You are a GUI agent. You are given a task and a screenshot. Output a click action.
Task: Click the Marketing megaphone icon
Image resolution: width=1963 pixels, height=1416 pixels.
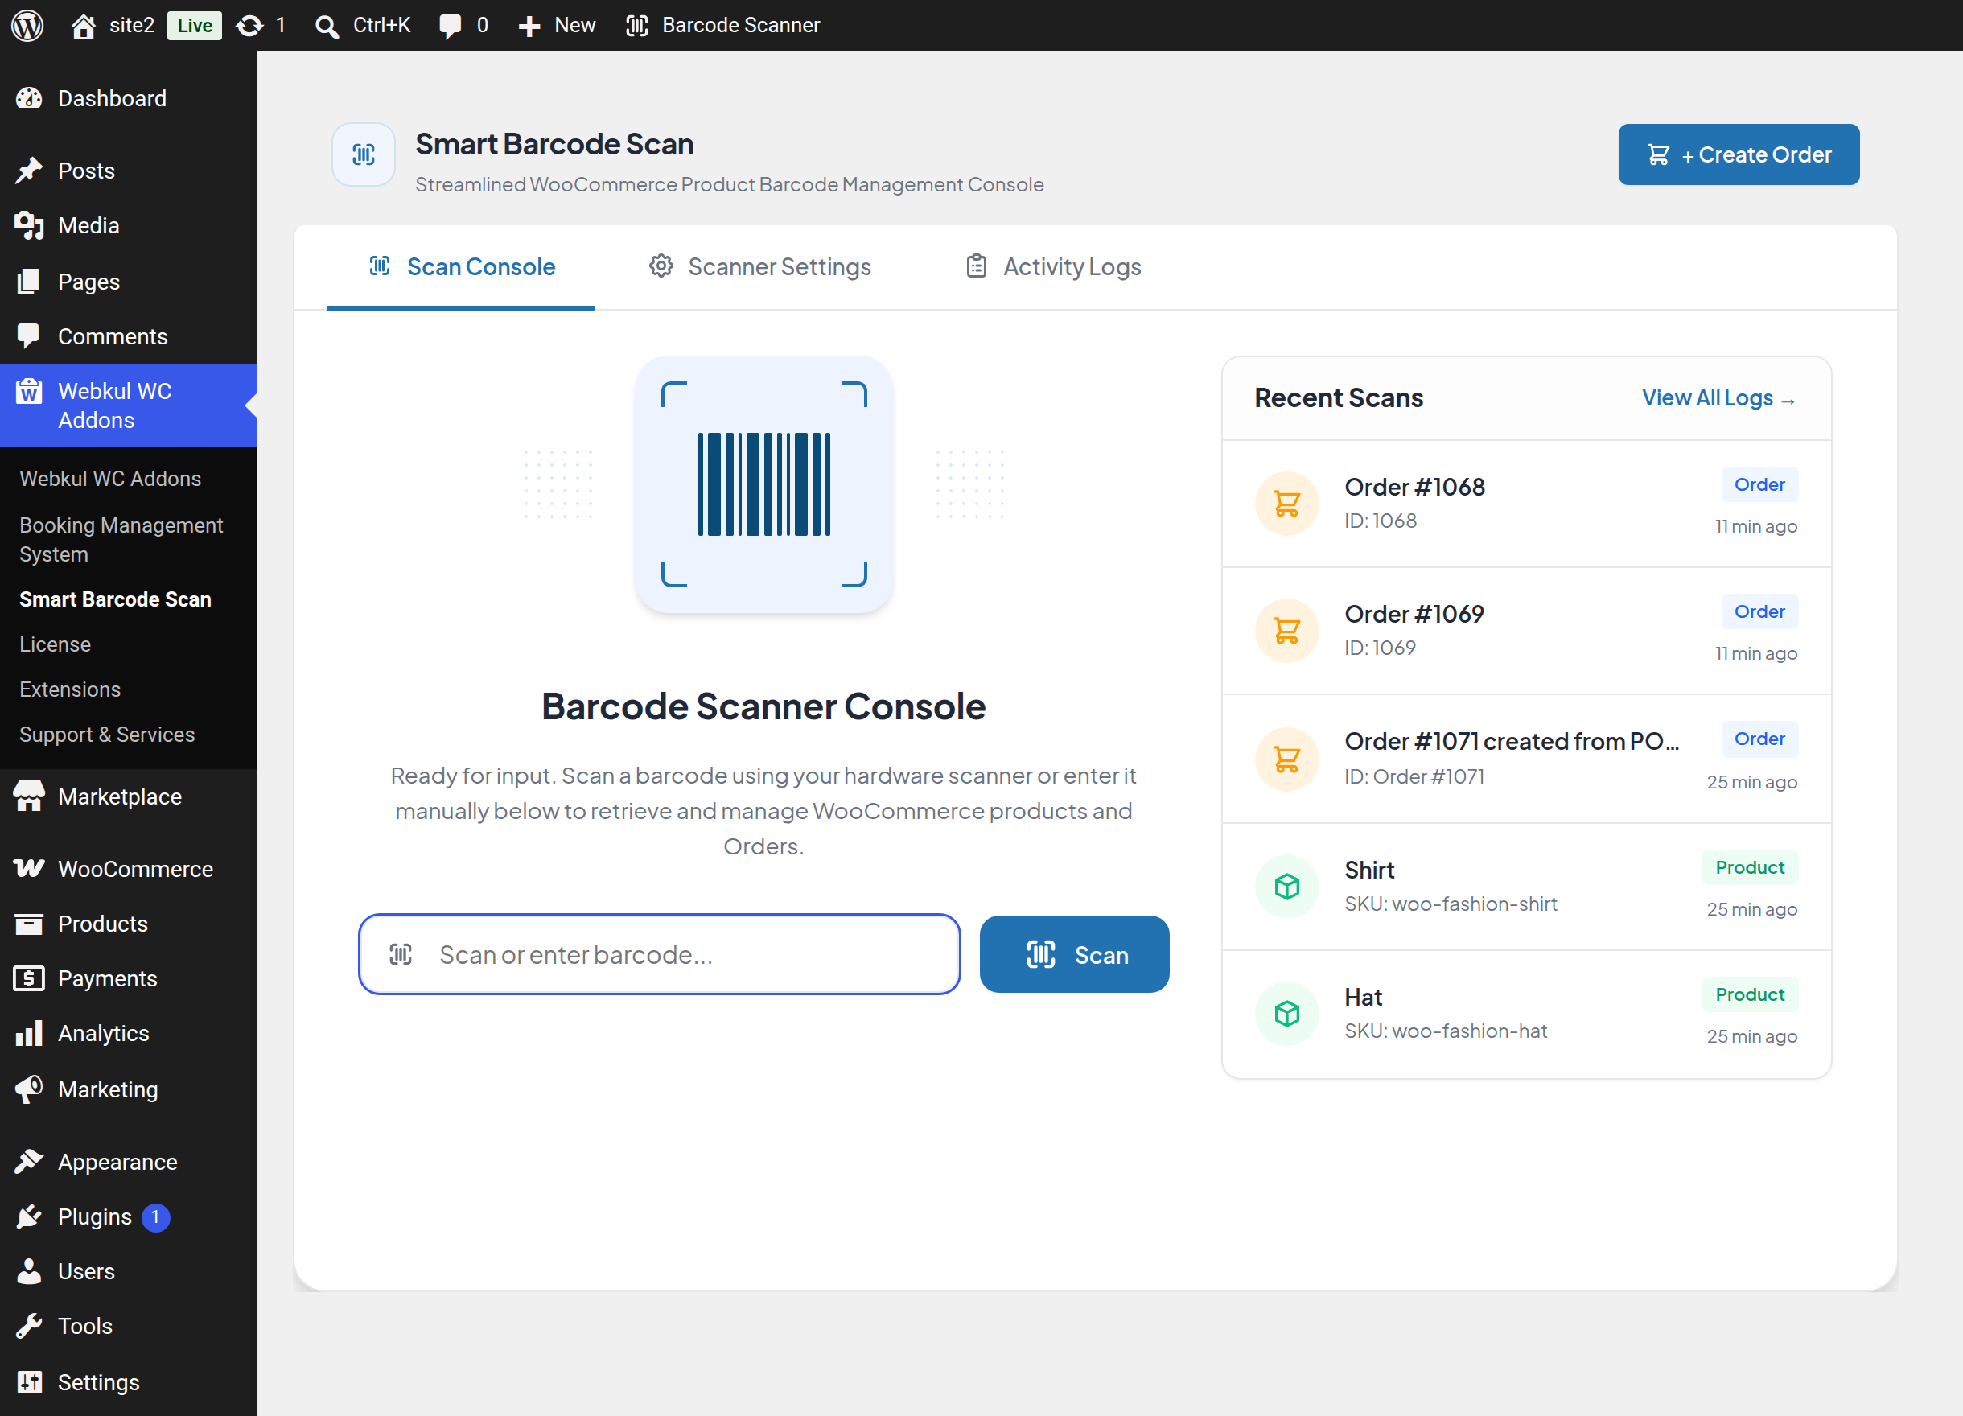[30, 1089]
